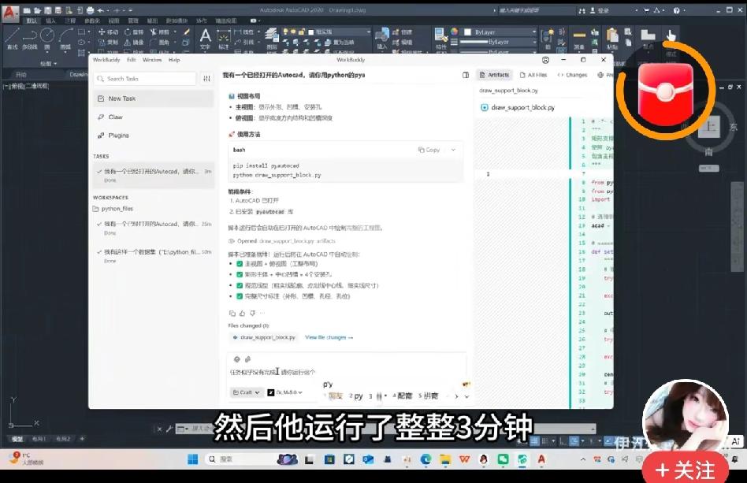The image size is (747, 483).
Task: Switch to the All Files tab in WorkBuddy
Action: pos(533,75)
